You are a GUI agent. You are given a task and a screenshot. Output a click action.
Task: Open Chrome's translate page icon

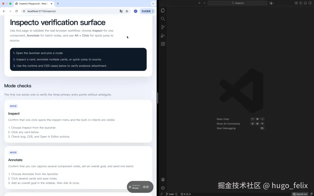pos(121,11)
